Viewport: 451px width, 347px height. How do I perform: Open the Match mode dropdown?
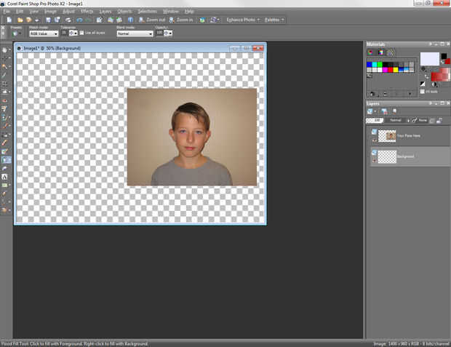[x=44, y=33]
